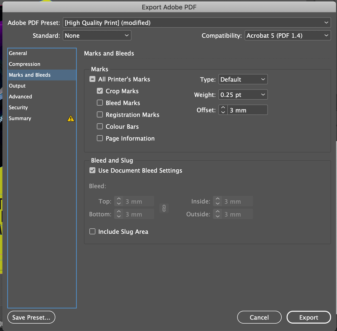This screenshot has width=337, height=331.
Task: Enable Include Slug Area checkbox
Action: click(92, 232)
